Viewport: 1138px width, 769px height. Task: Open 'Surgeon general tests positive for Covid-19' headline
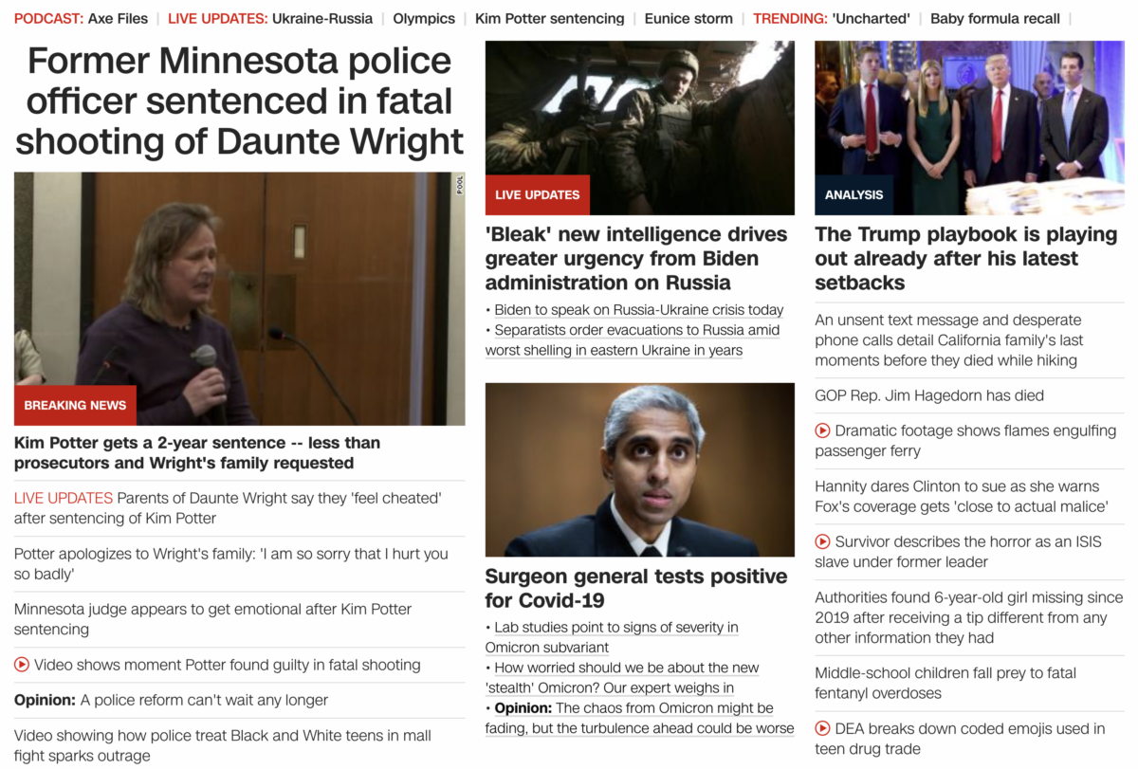(636, 588)
